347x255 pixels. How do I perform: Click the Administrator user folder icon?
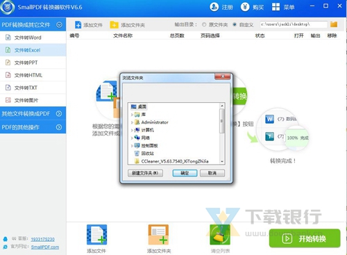[x=137, y=122]
